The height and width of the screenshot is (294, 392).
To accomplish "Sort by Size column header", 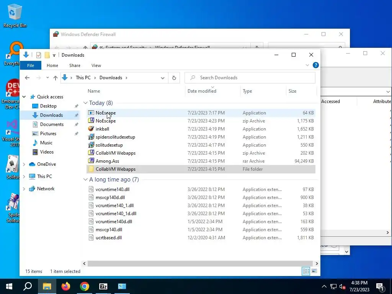I will click(292, 91).
